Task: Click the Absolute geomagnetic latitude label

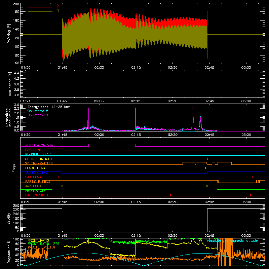Action: tap(232, 240)
